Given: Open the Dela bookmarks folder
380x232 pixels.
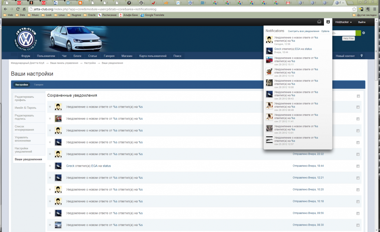Looking at the screenshot, I should click(20, 15).
